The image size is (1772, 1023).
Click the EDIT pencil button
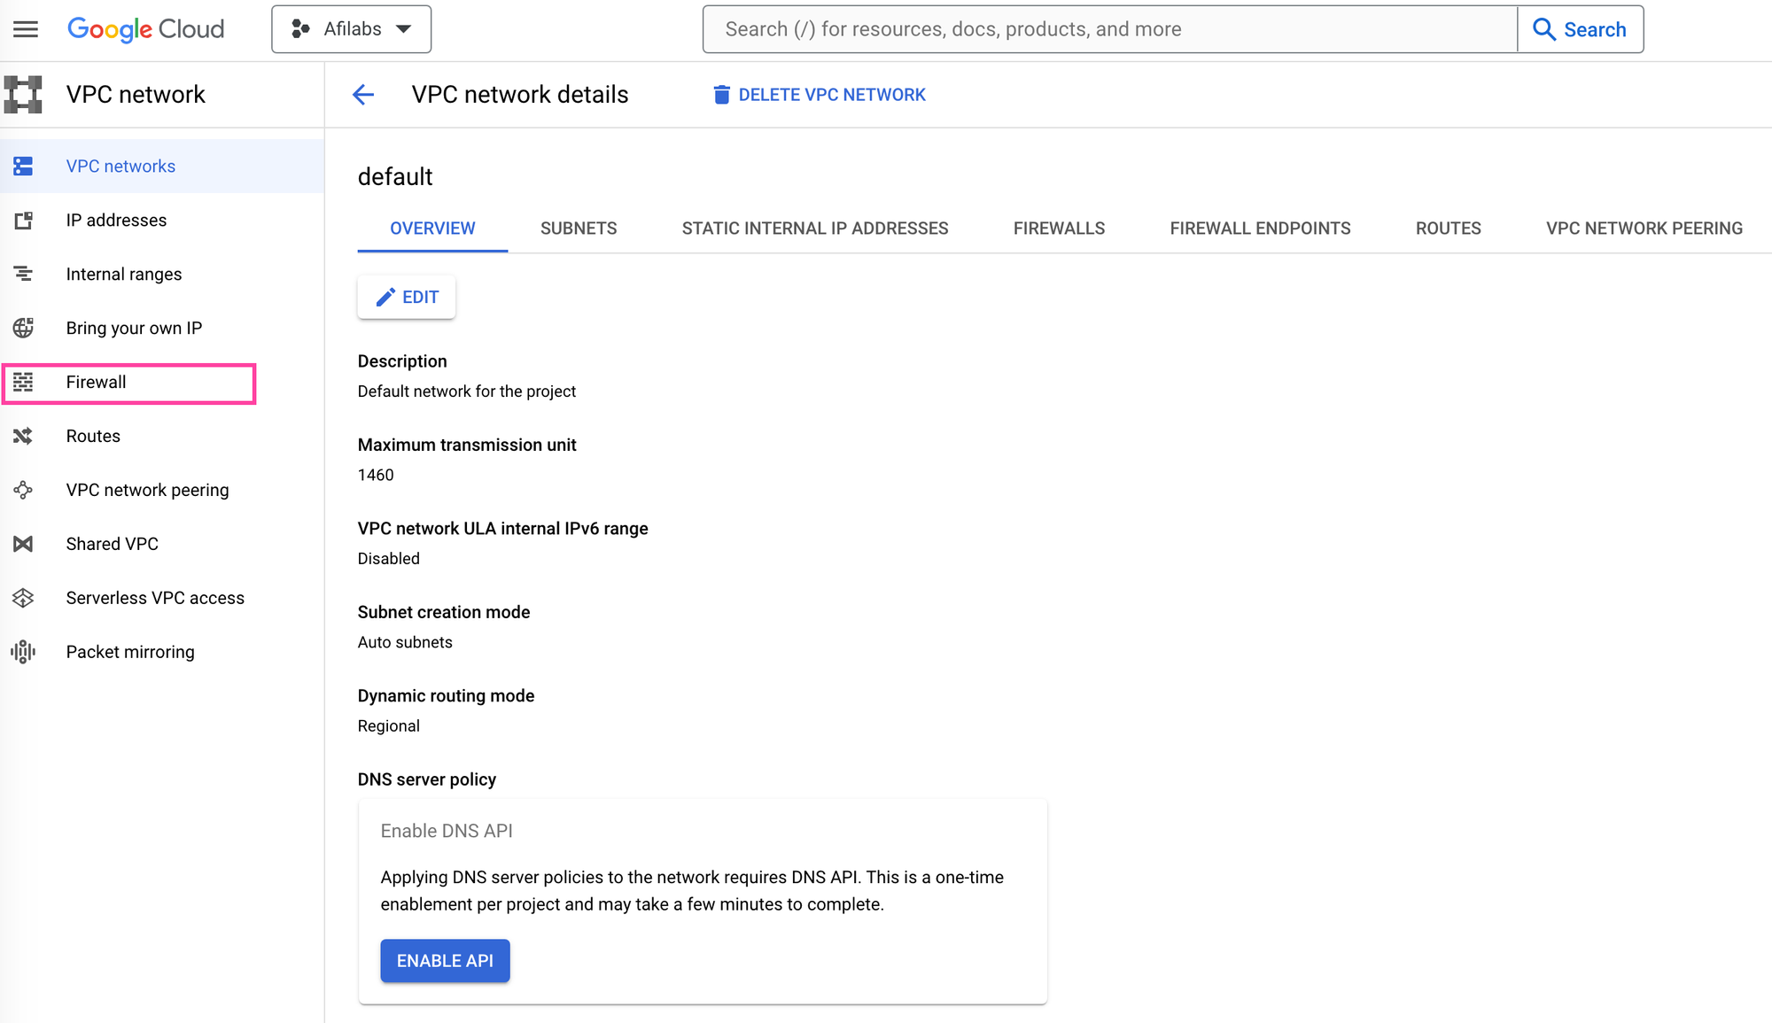click(x=406, y=297)
